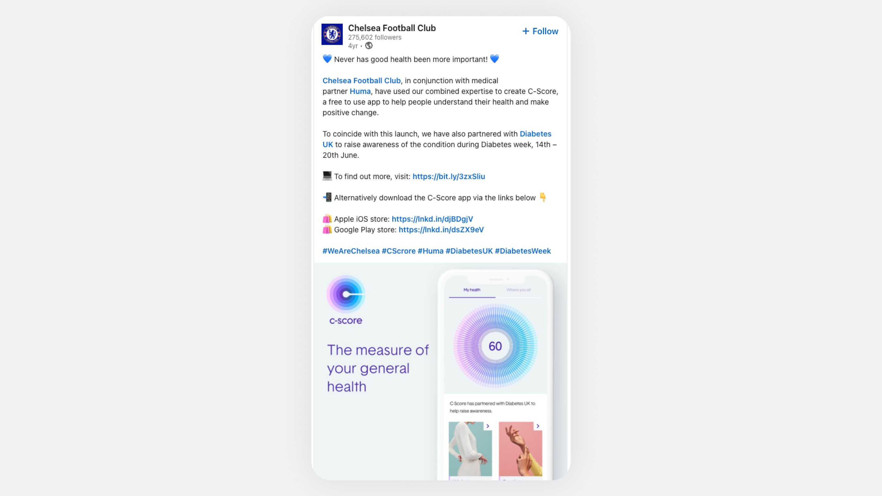882x496 pixels.
Task: Select the My health tab
Action: (472, 290)
